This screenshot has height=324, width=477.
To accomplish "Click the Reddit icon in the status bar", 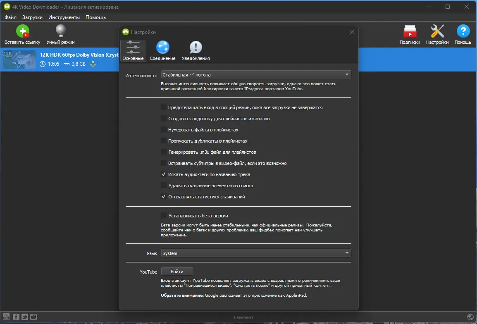I will [x=33, y=317].
